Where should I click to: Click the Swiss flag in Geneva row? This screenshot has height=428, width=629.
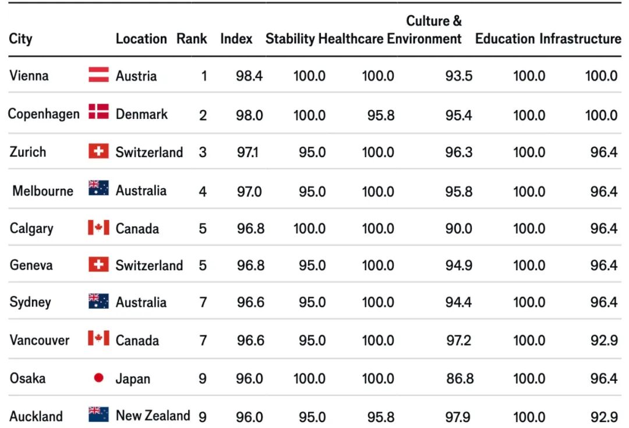pyautogui.click(x=98, y=264)
